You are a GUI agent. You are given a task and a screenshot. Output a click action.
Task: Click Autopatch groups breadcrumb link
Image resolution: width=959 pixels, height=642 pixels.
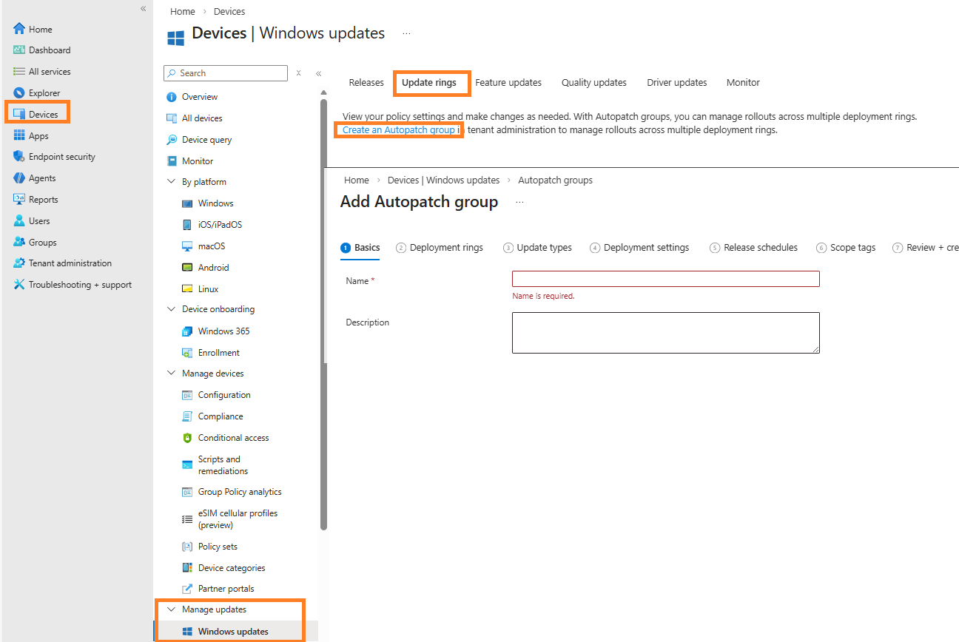pyautogui.click(x=555, y=180)
